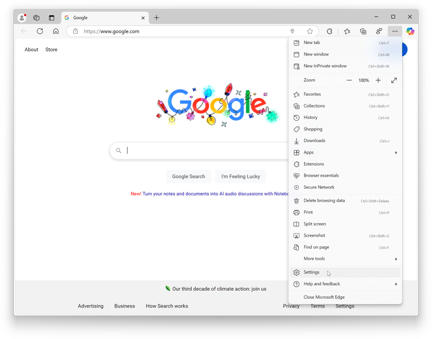Go to Home via house icon

coord(56,31)
